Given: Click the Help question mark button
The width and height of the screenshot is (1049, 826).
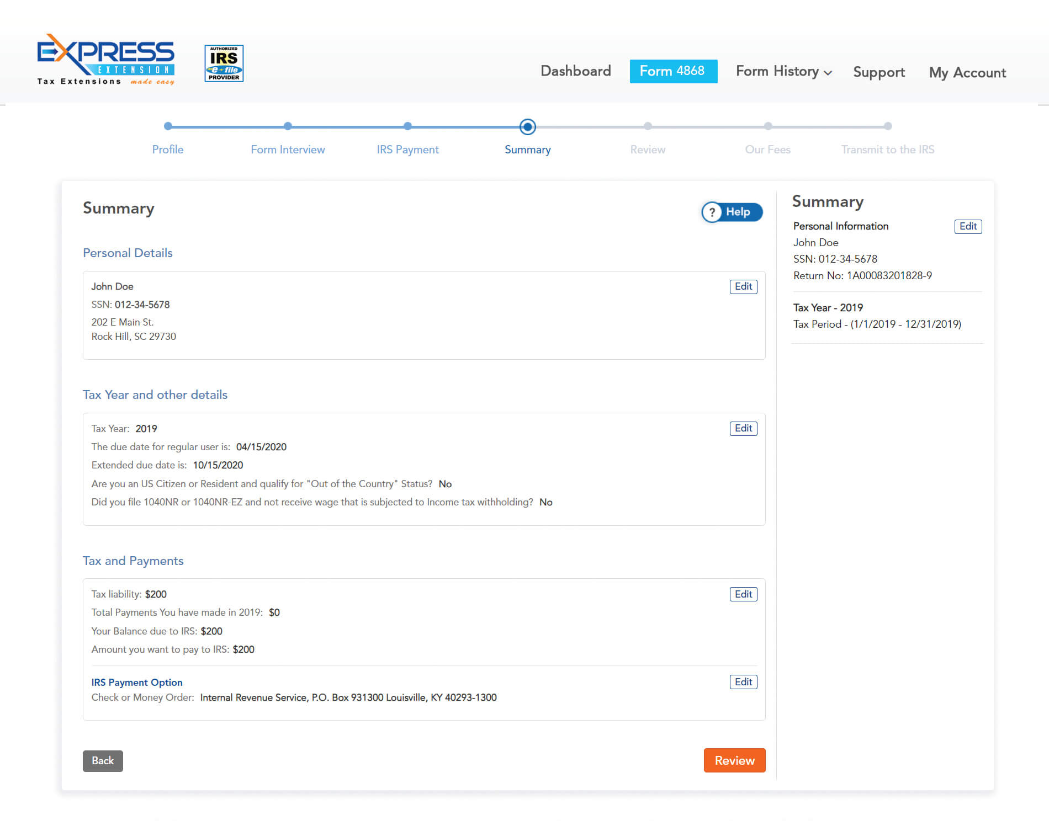Looking at the screenshot, I should (x=732, y=212).
